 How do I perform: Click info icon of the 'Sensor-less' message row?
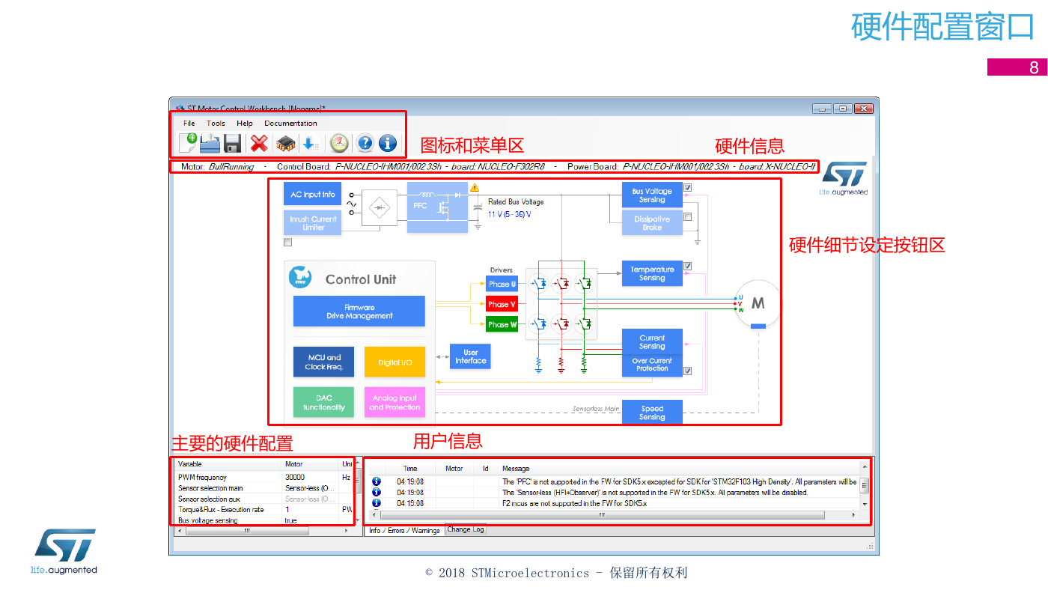[x=377, y=493]
